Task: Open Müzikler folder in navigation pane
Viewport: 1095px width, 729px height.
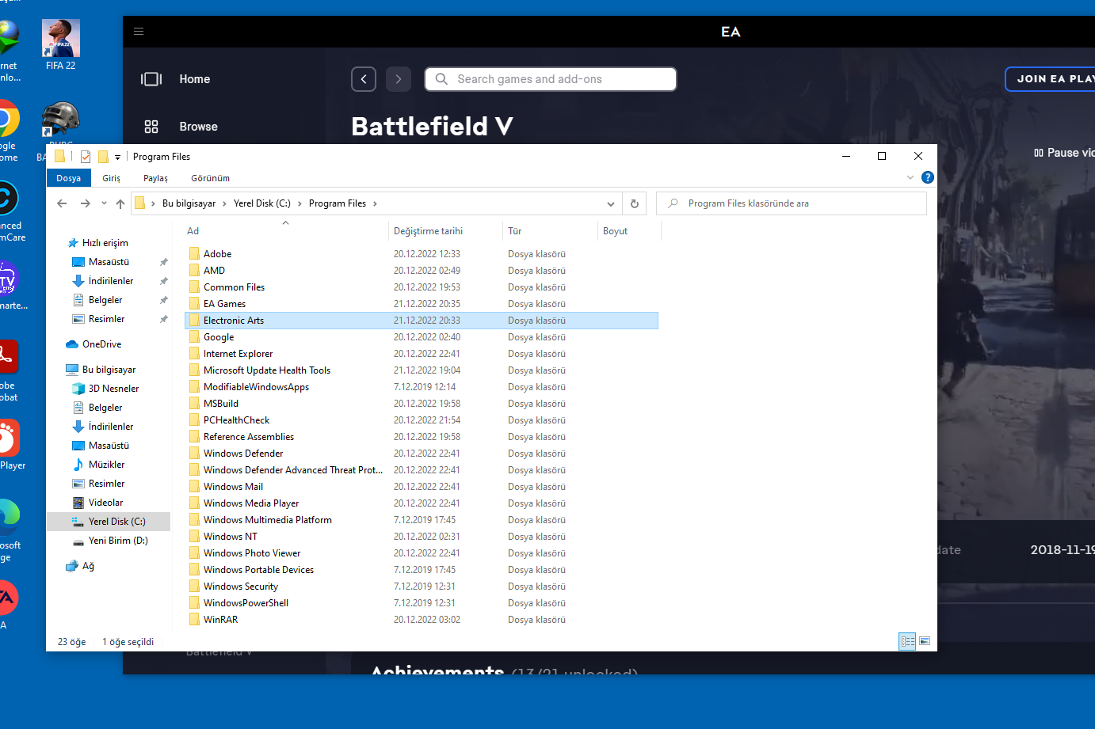Action: [106, 465]
